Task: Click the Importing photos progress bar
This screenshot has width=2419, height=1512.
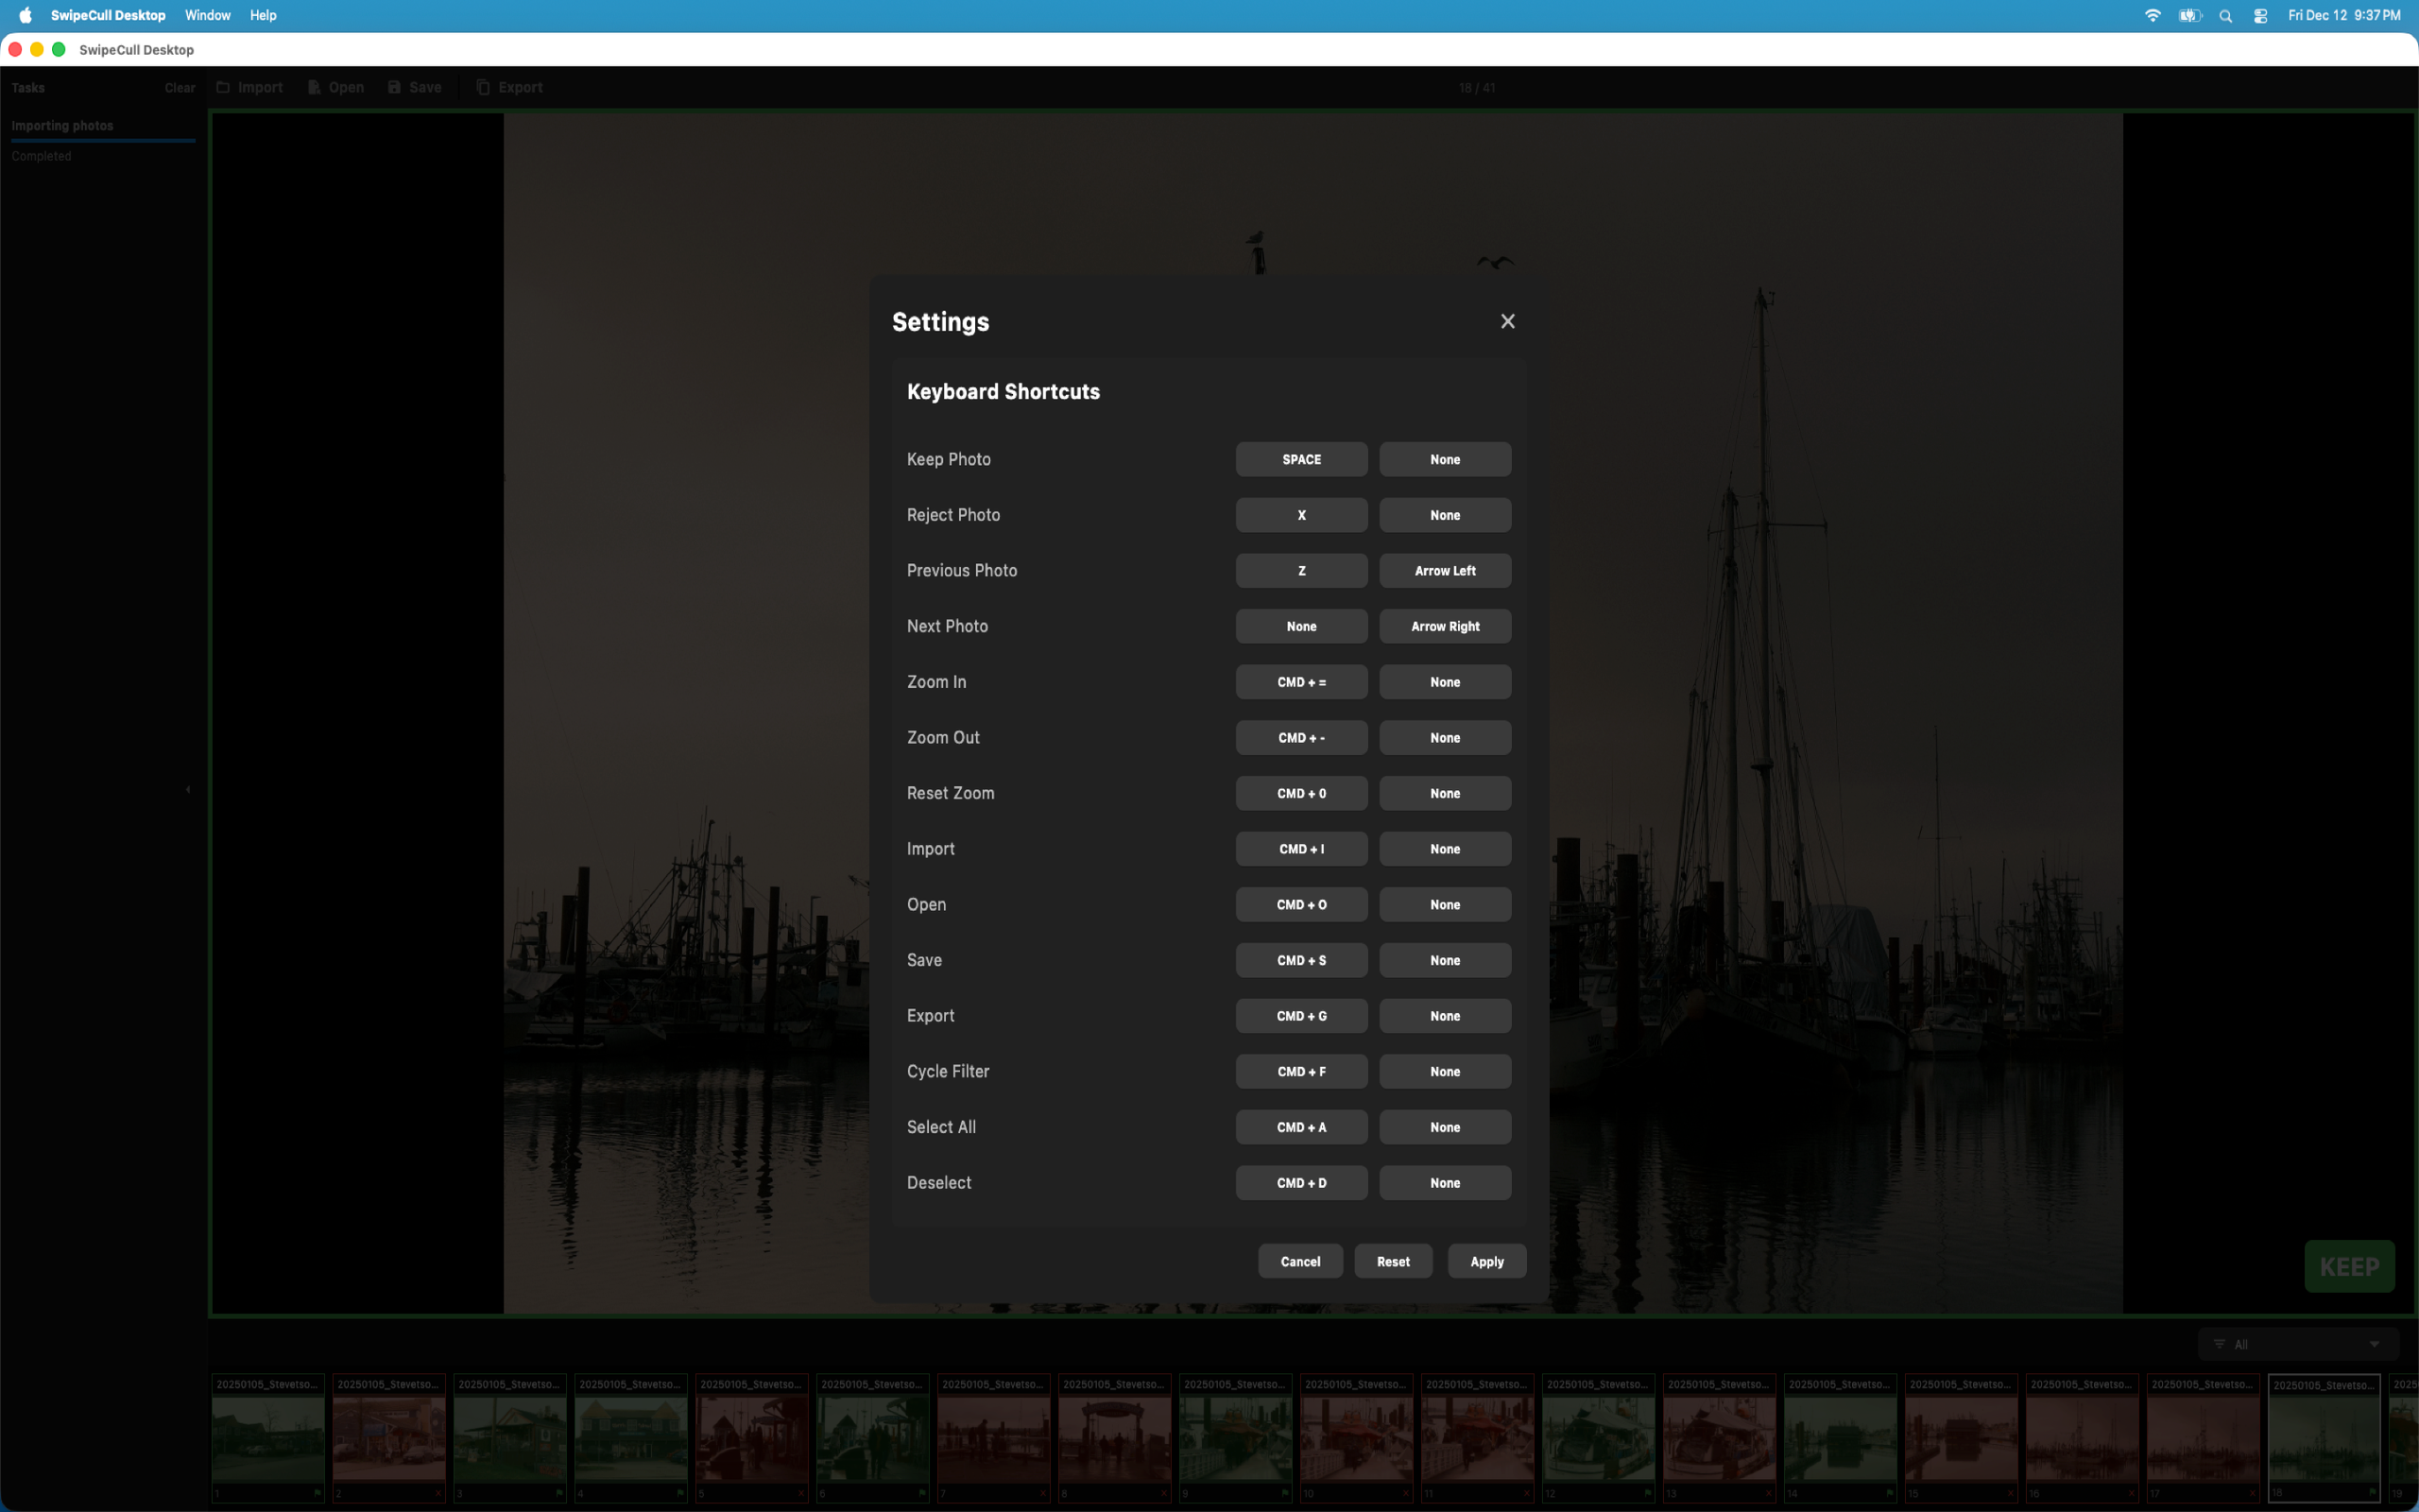Action: coord(103,140)
